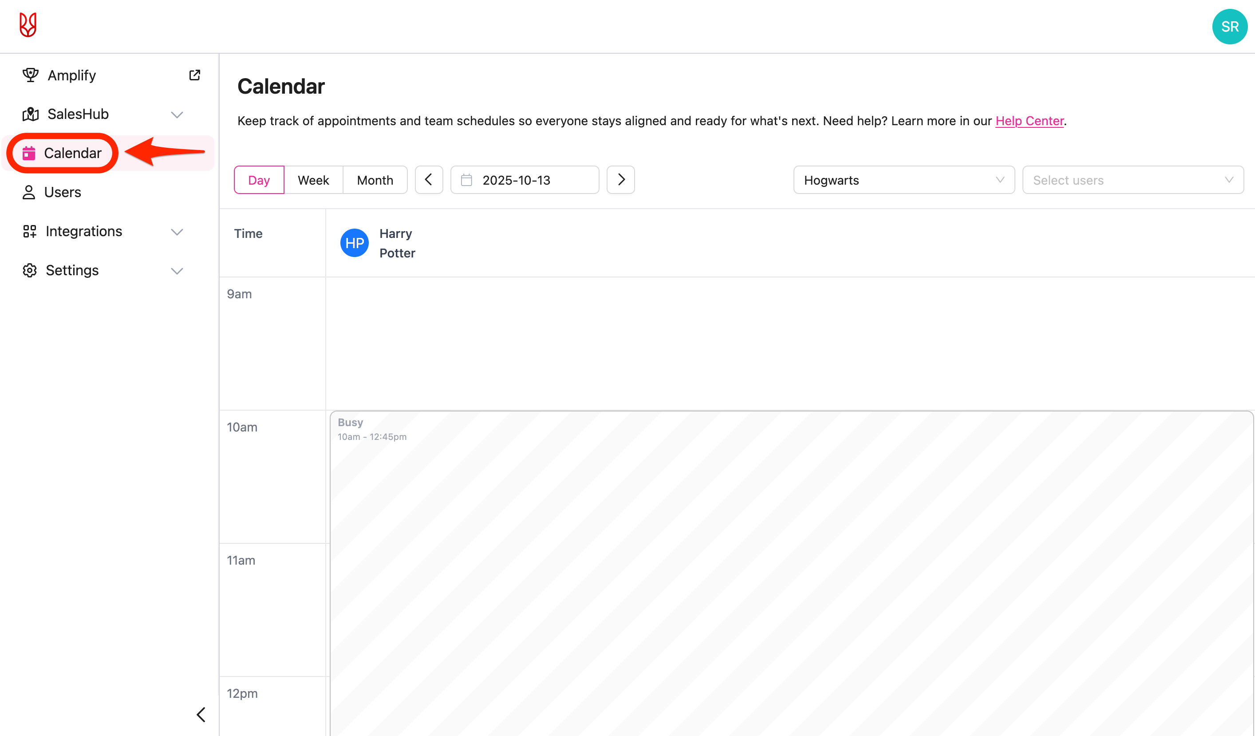Open the SR user avatar menu
1255x736 pixels.
tap(1229, 26)
